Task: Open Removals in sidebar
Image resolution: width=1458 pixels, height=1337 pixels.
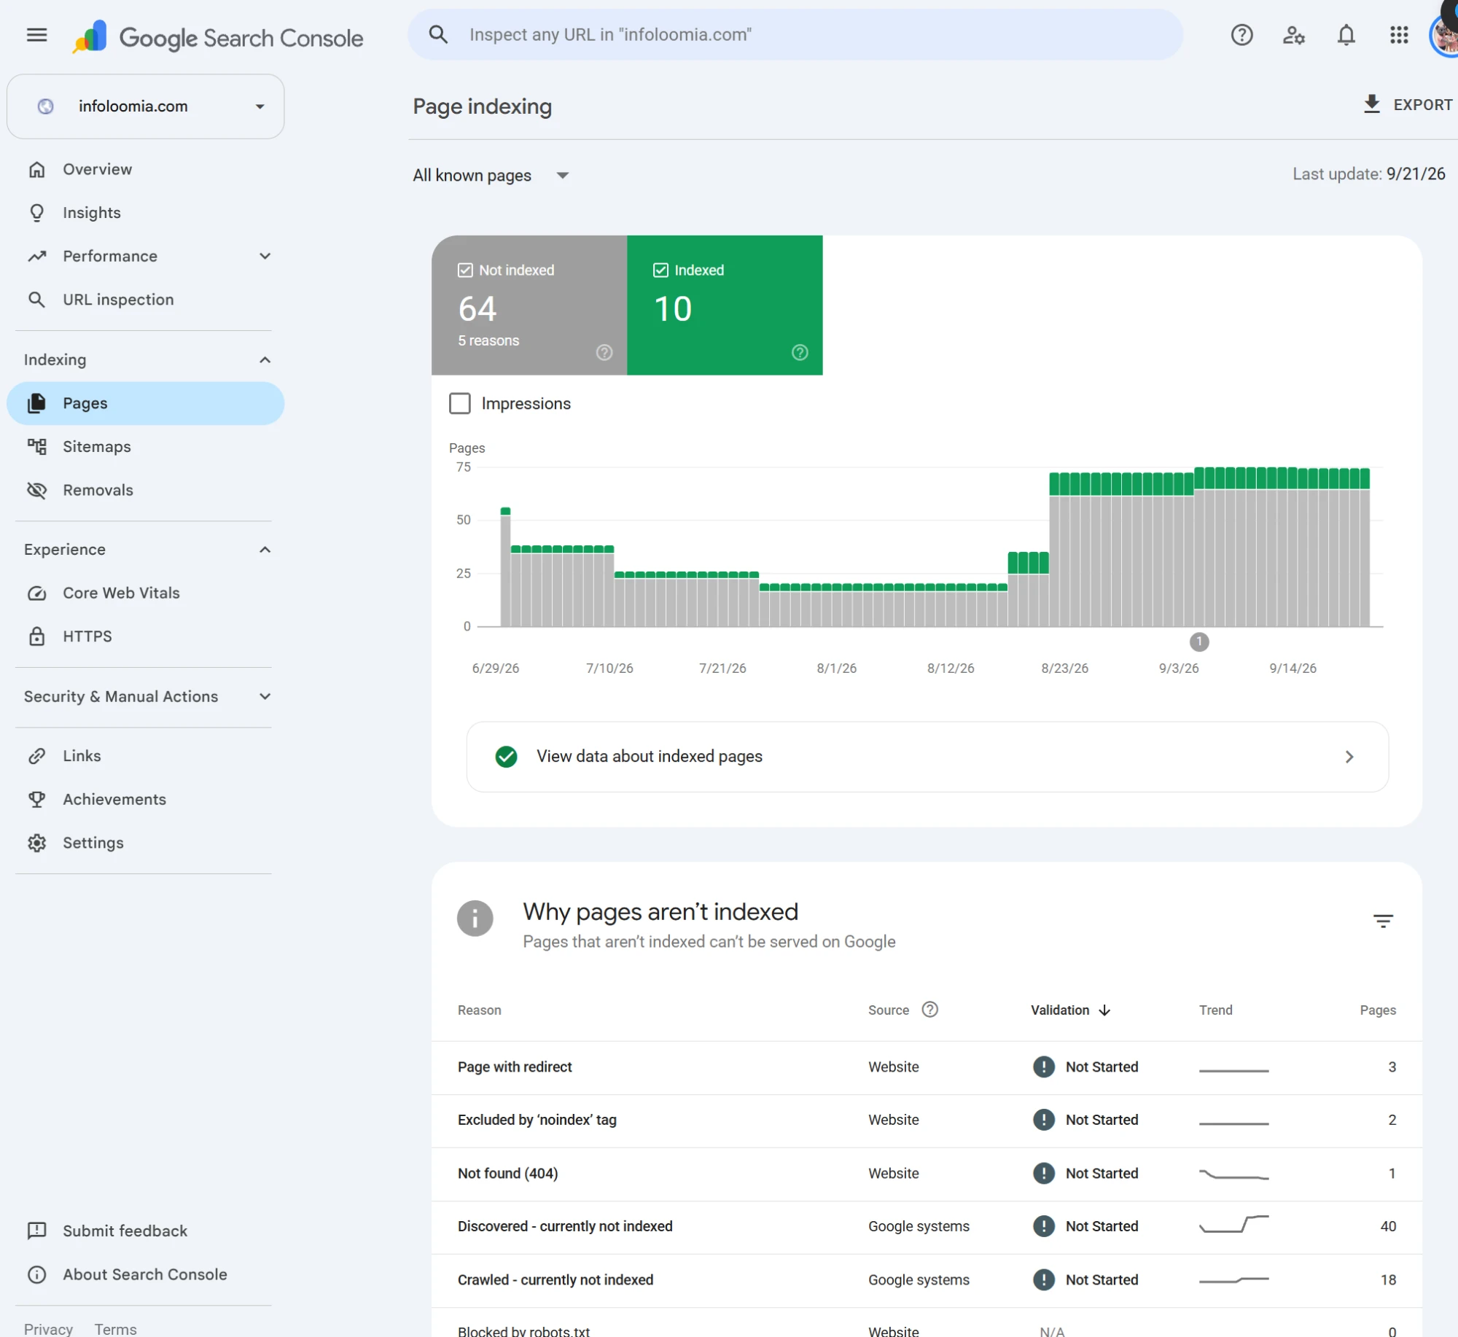Action: [x=146, y=491]
